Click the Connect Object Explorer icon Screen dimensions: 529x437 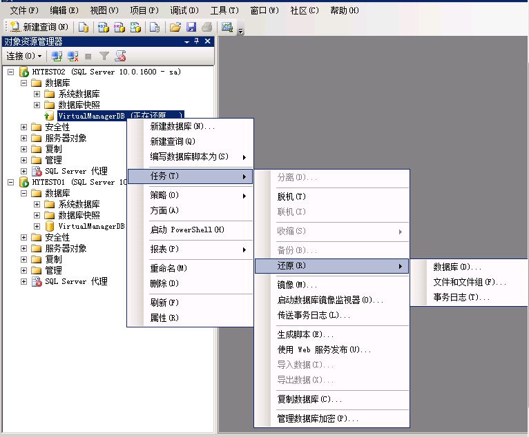(57, 56)
